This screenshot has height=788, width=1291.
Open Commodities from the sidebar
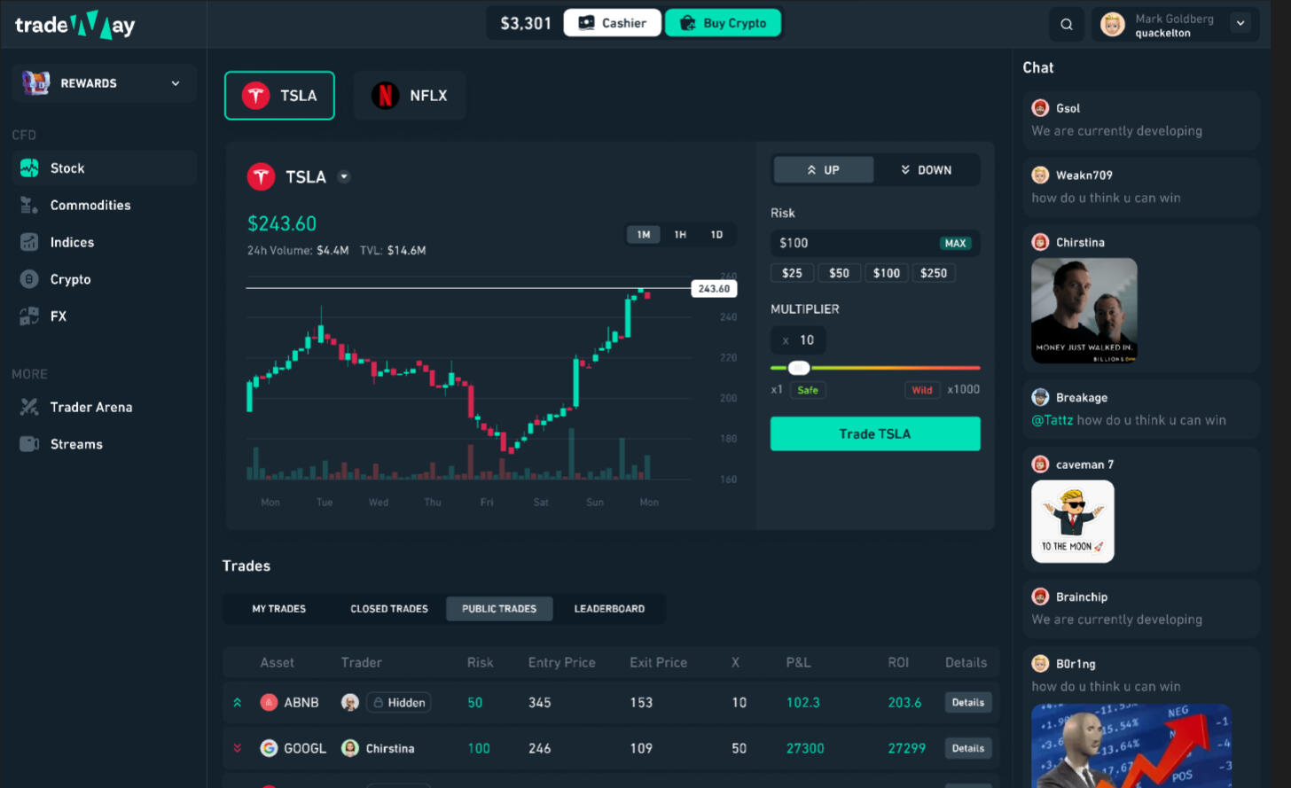pos(90,205)
